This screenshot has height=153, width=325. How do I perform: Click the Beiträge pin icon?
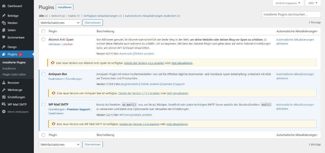coord(4,16)
